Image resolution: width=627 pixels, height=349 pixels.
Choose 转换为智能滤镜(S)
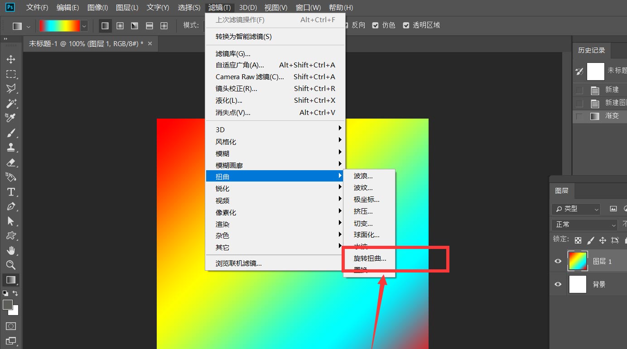275,36
